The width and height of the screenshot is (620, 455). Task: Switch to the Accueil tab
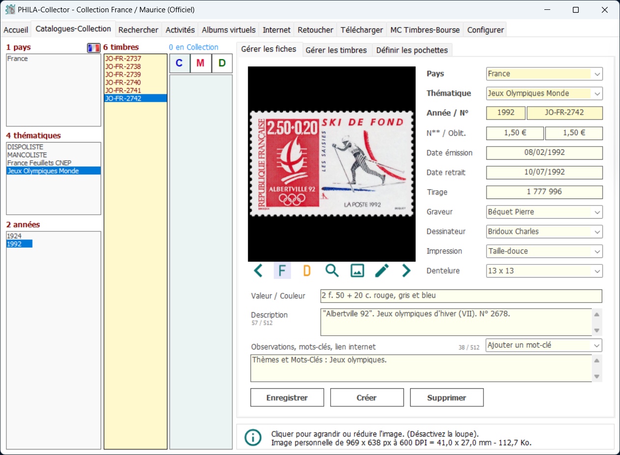tap(16, 30)
